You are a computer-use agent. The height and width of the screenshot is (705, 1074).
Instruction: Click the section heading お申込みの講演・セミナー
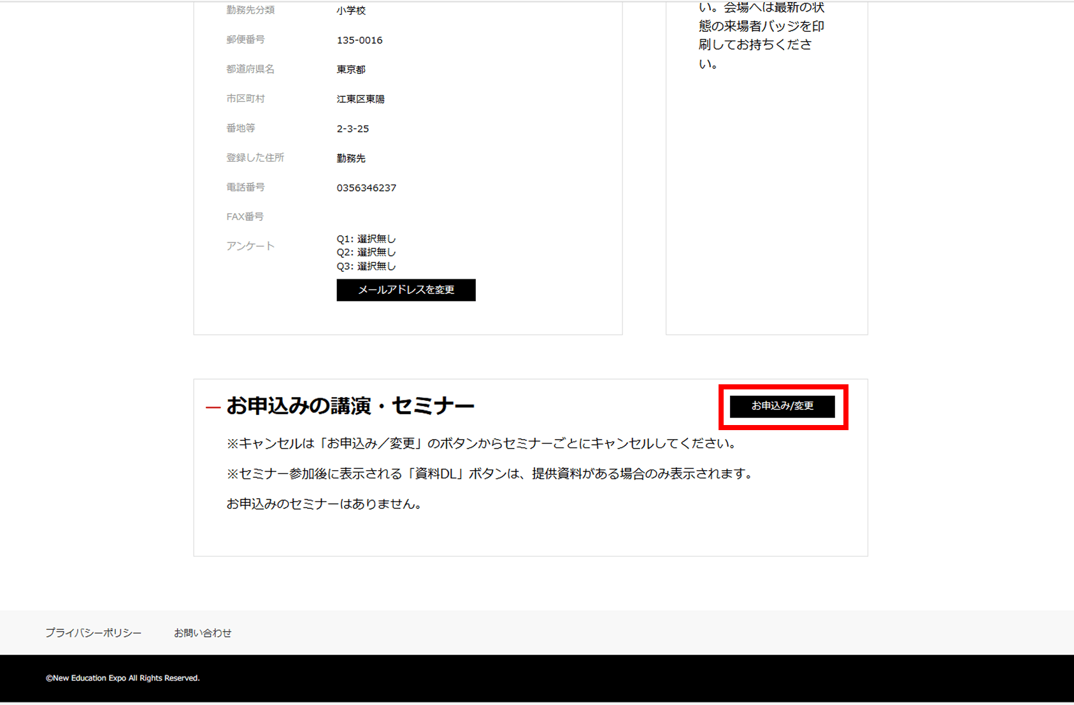click(x=351, y=405)
